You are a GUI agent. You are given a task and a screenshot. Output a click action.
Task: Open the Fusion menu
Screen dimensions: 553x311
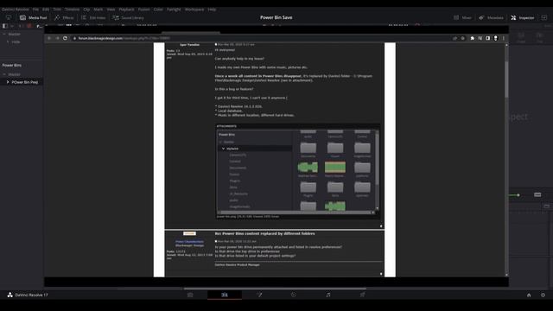click(144, 10)
